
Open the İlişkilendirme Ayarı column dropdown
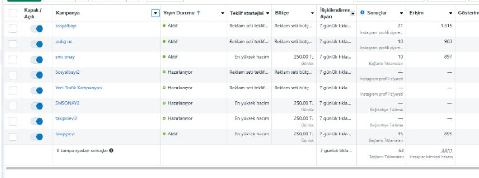[353, 14]
